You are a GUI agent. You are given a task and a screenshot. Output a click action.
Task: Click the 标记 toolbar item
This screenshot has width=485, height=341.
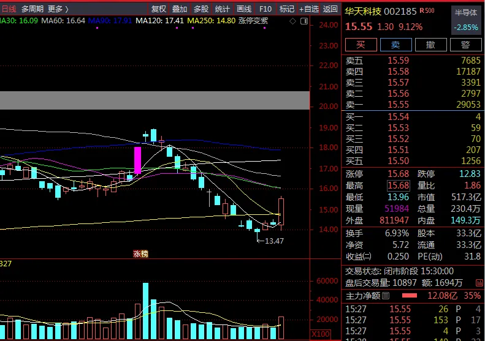pos(287,9)
